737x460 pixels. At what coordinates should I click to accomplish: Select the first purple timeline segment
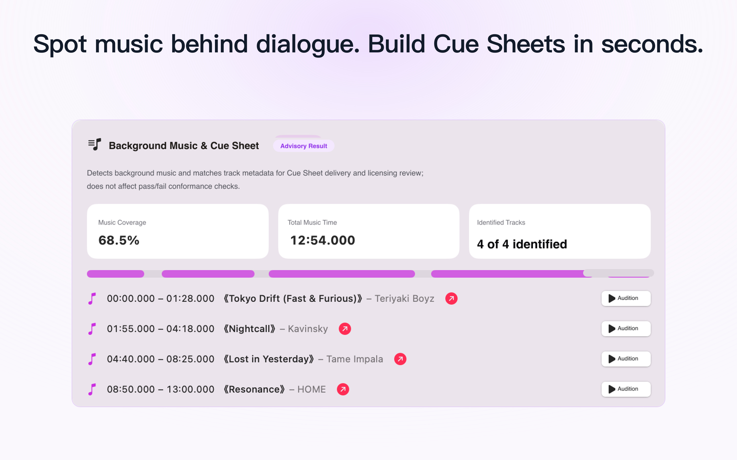pyautogui.click(x=115, y=274)
